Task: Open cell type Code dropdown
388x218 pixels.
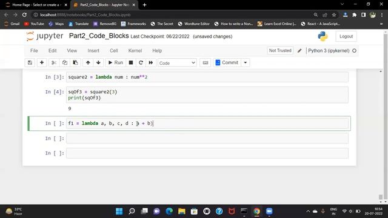Action: (177, 63)
